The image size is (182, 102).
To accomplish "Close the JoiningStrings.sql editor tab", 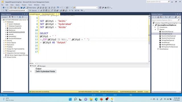I will [59, 14].
